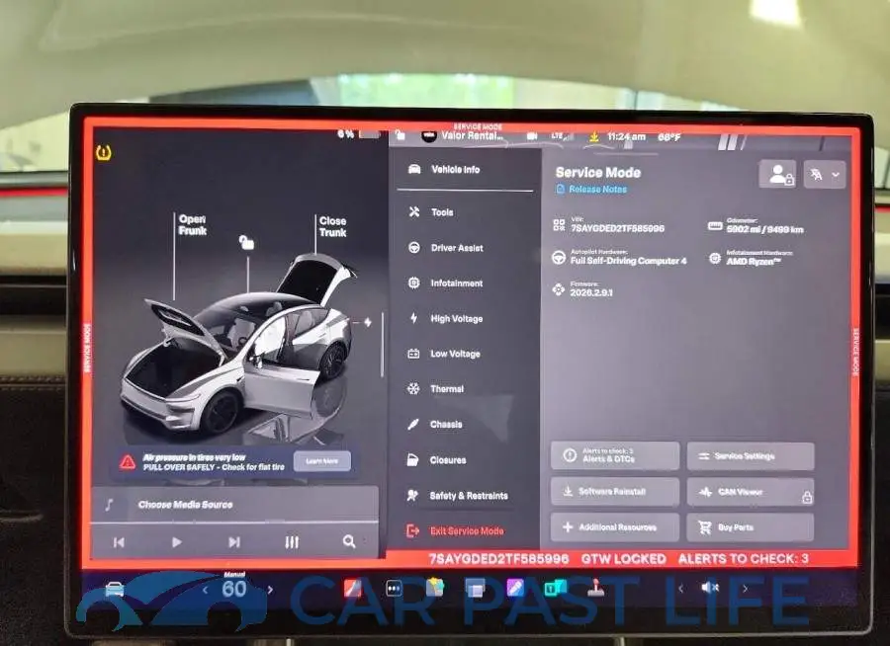Screen dimensions: 890x646
Task: Click the user lock button in Service Mode
Action: coord(777,174)
